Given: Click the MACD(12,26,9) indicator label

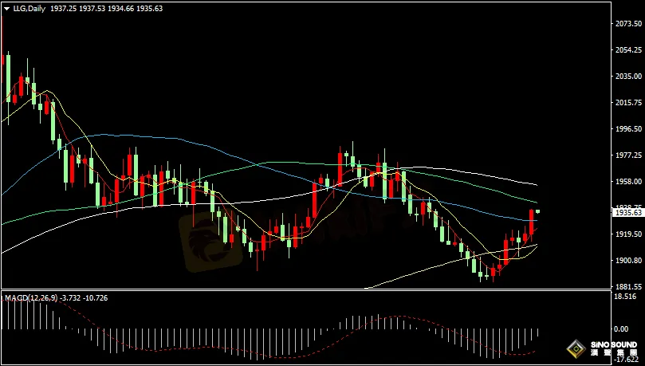Looking at the screenshot, I should [32, 297].
